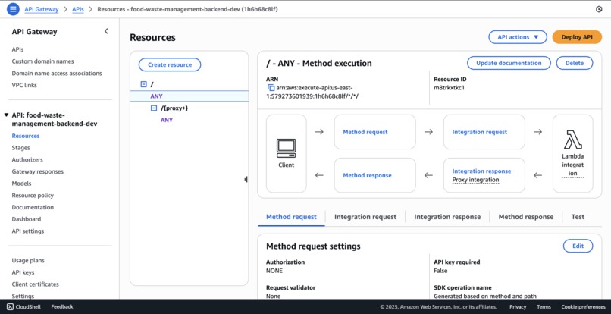Screen dimensions: 611x314
Task: Open the API Gateway breadcrumb link
Action: [x=41, y=9]
